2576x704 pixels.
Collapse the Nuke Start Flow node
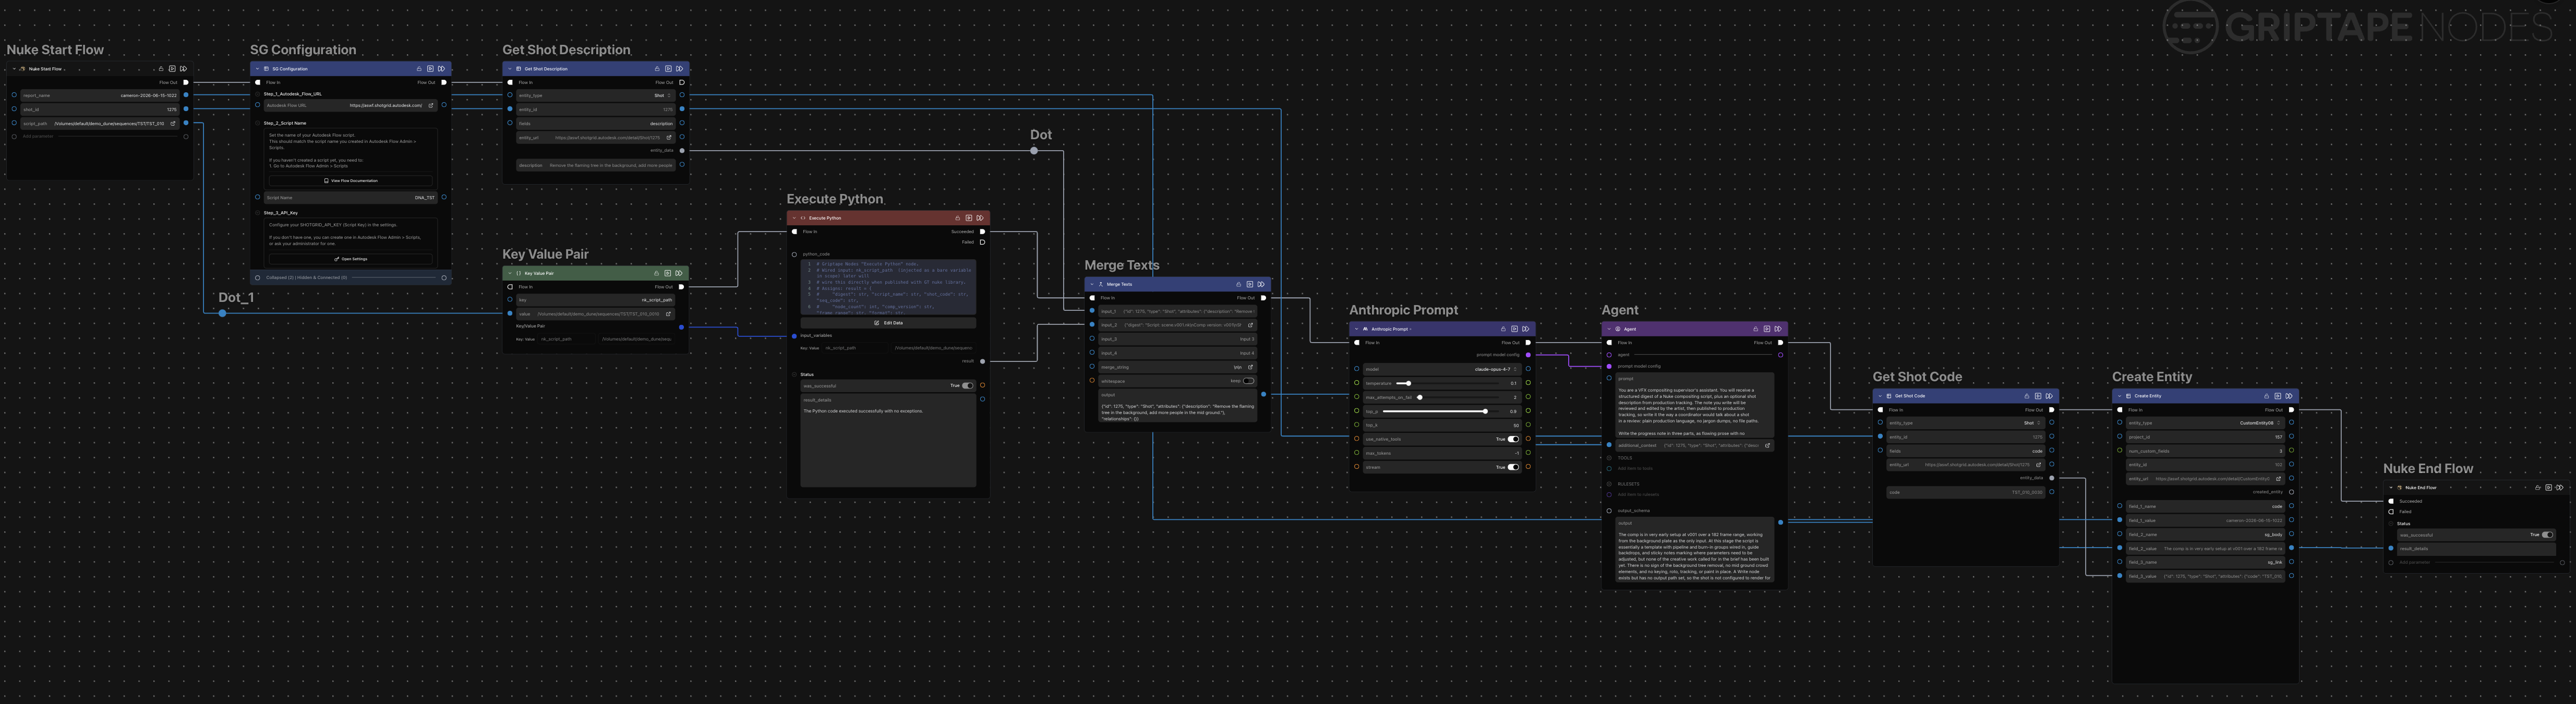[x=14, y=69]
